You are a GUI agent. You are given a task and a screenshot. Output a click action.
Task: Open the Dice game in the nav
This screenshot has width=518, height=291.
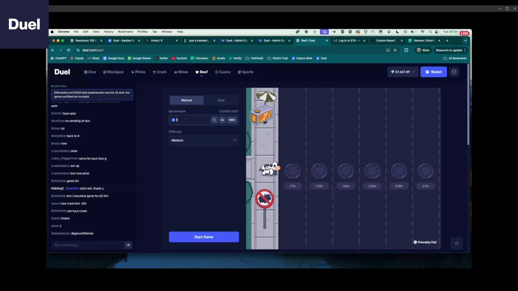point(90,72)
